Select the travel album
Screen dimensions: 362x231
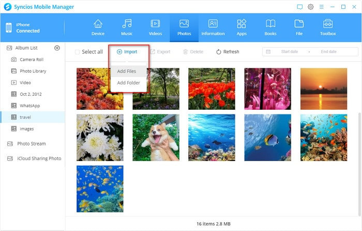tap(33, 117)
